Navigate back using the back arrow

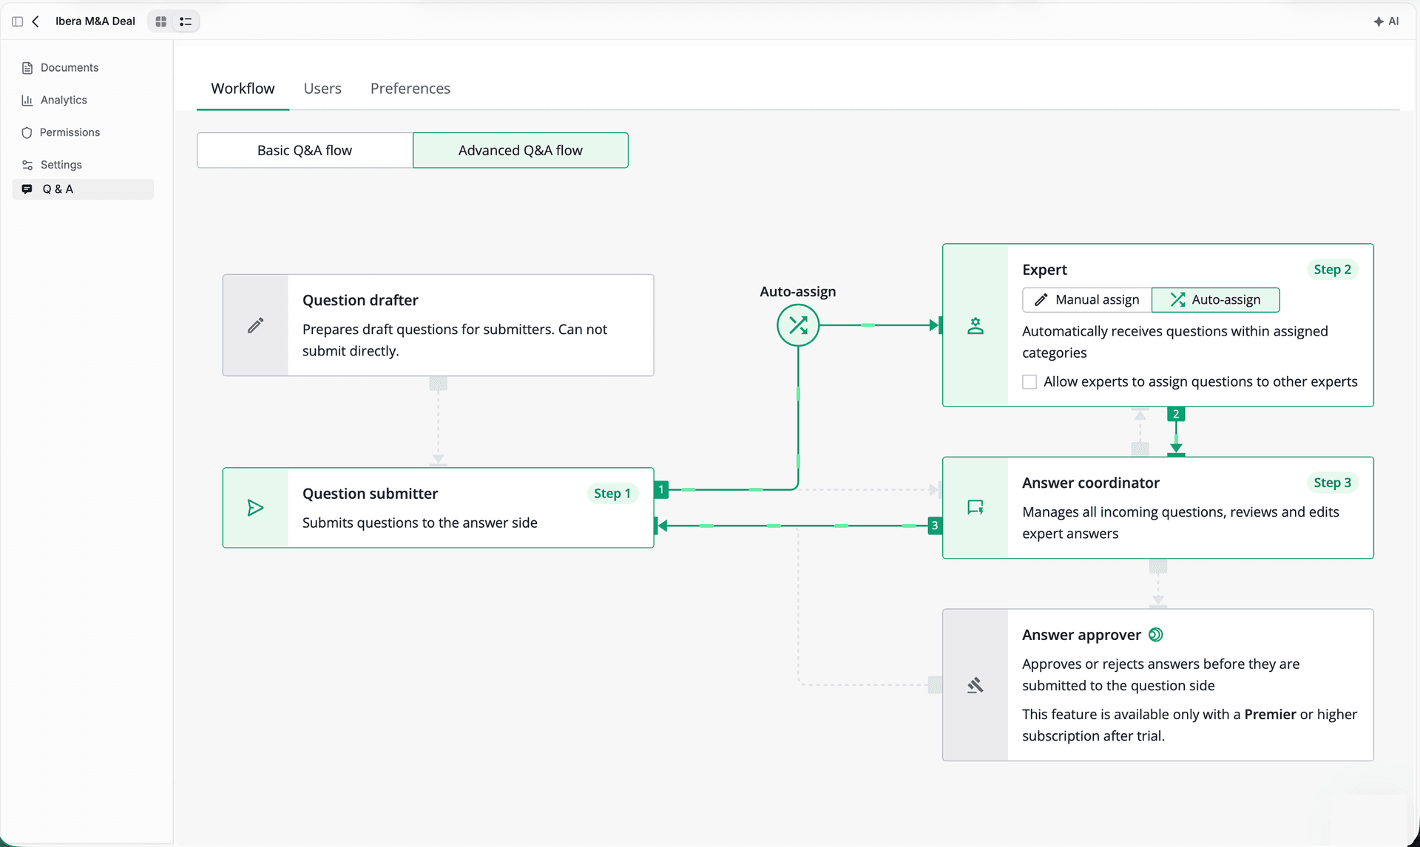pos(35,21)
